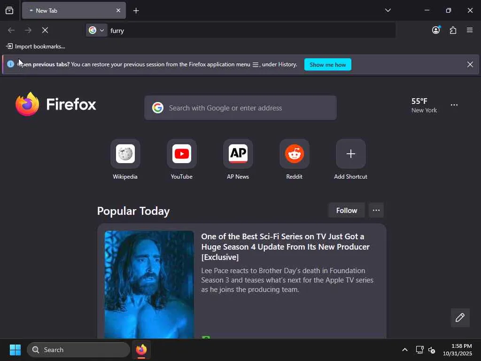The height and width of the screenshot is (361, 481).
Task: Open the network status tray icon
Action: click(x=419, y=350)
